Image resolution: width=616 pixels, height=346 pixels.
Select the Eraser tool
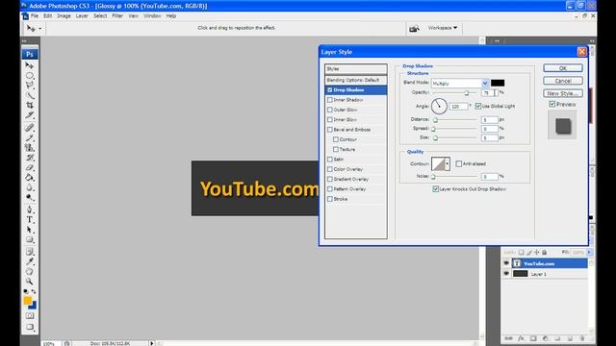tap(30, 167)
